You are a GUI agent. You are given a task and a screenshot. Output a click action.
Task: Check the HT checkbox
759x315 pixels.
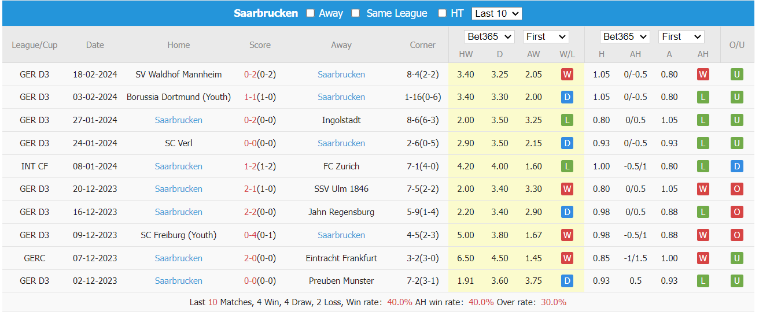442,13
